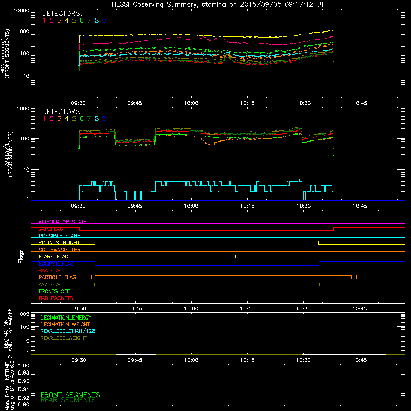The width and height of the screenshot is (411, 411).
Task: Select pink detector 2 in front segments legend
Action: [x=52, y=21]
